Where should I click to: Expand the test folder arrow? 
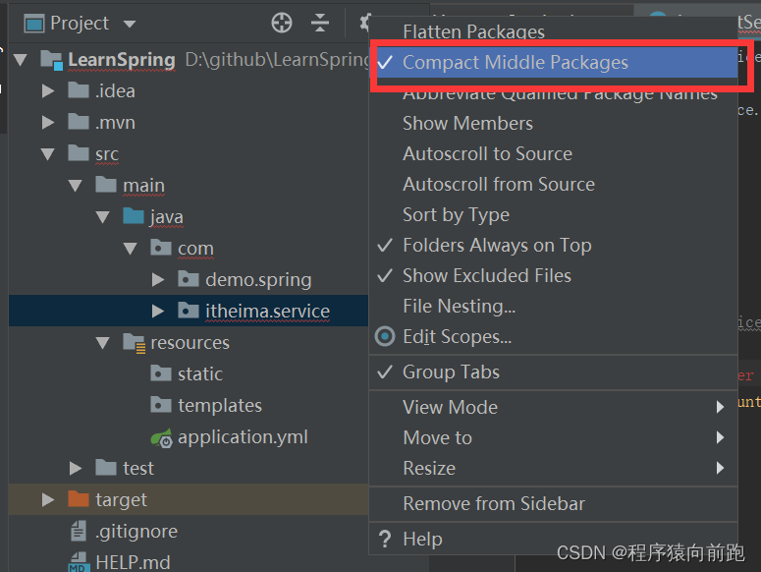(x=76, y=468)
